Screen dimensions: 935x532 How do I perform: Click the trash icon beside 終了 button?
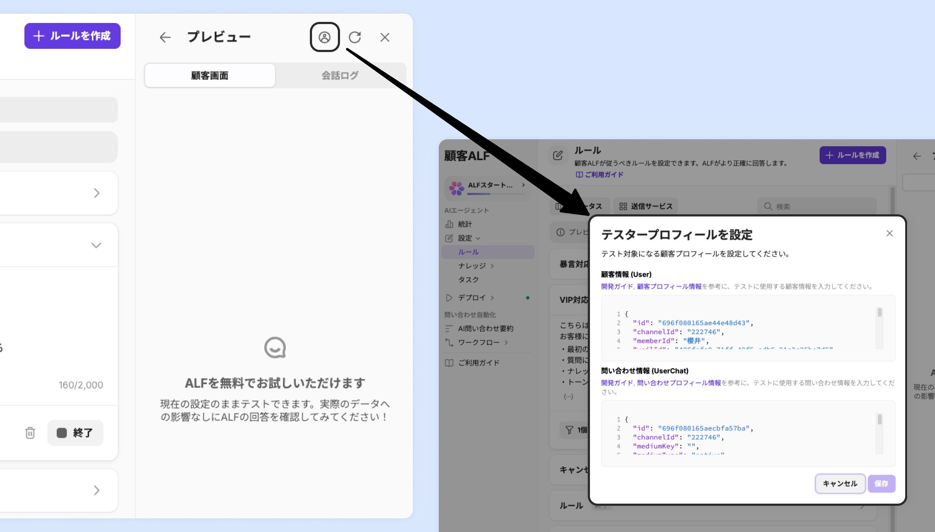[30, 433]
